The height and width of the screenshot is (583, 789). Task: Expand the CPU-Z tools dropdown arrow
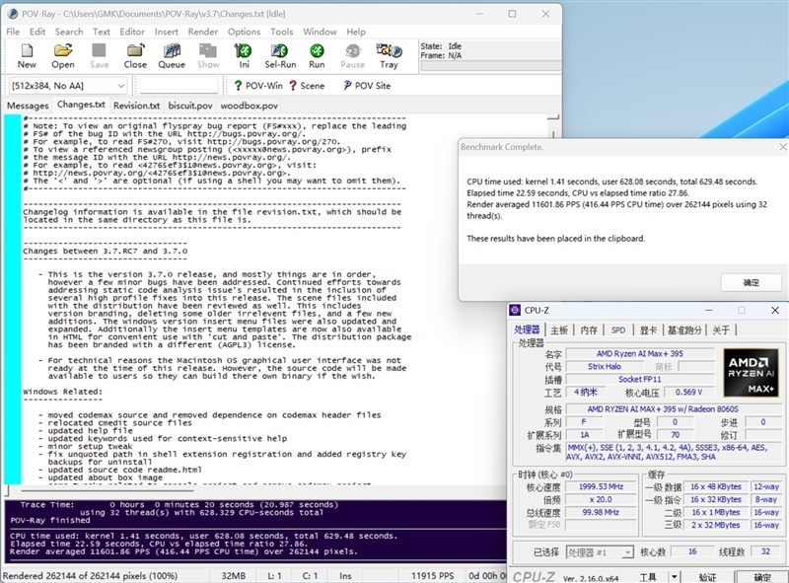674,577
